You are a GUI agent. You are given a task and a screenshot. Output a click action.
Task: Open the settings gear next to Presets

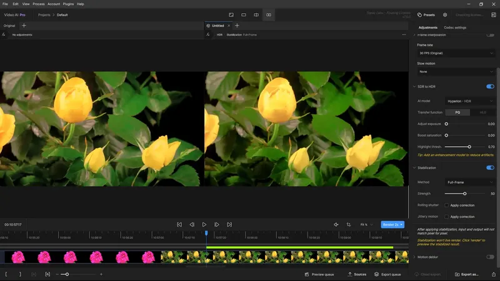445,14
